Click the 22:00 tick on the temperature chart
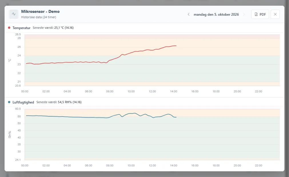This screenshot has height=177, width=289. [258, 91]
